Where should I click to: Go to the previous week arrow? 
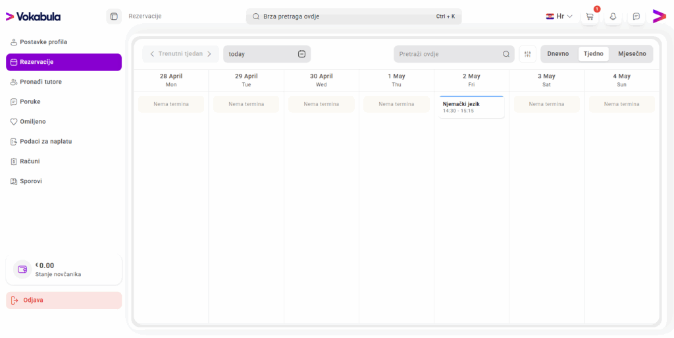152,54
